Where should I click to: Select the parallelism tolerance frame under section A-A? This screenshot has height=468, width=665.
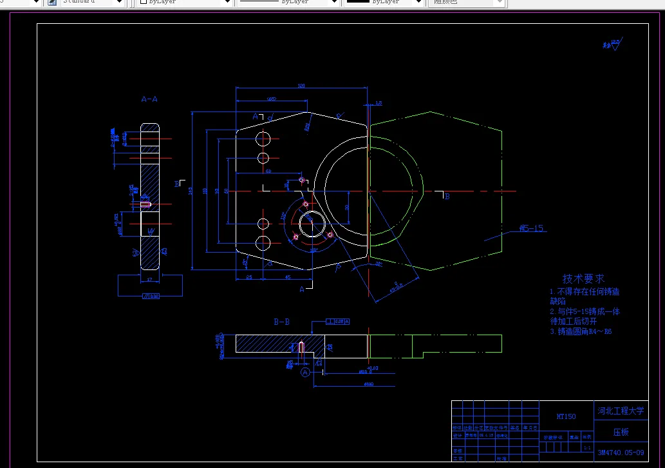click(151, 296)
